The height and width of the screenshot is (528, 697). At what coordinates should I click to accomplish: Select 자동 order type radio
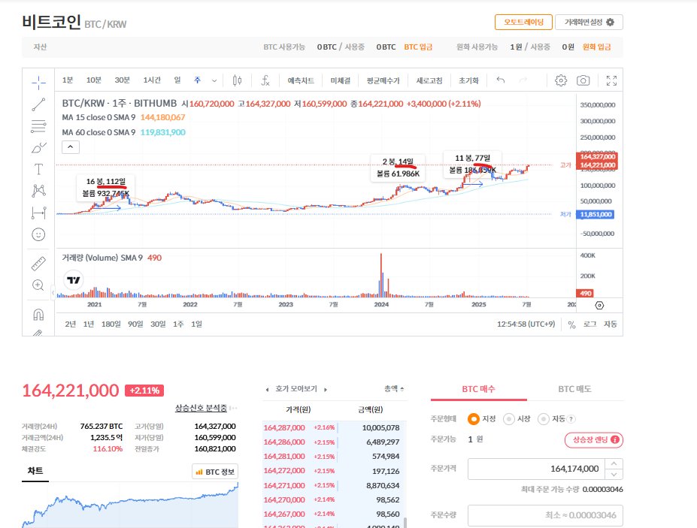pyautogui.click(x=543, y=419)
